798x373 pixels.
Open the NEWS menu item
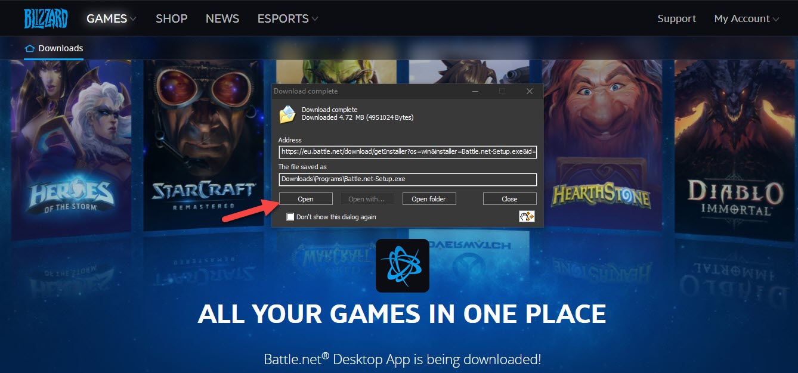222,18
